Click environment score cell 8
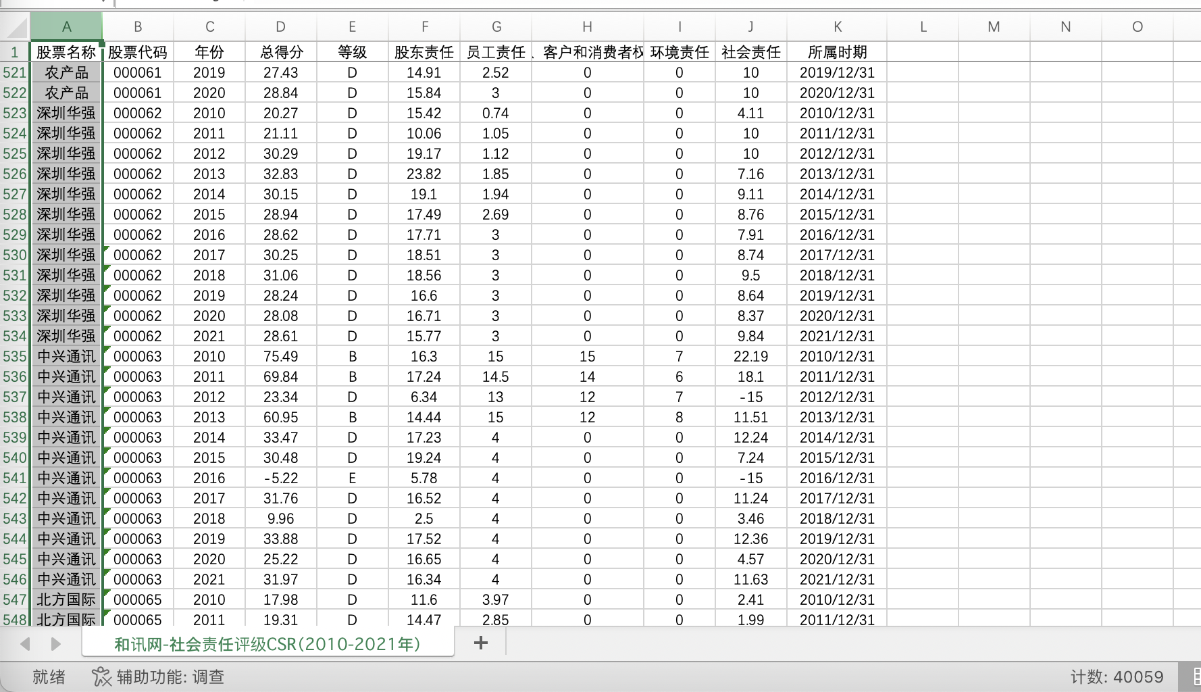The height and width of the screenshot is (692, 1201). [x=680, y=417]
